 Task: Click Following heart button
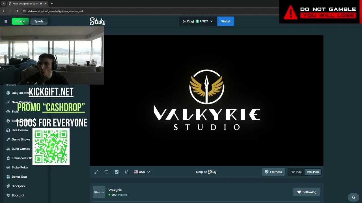click(x=307, y=192)
